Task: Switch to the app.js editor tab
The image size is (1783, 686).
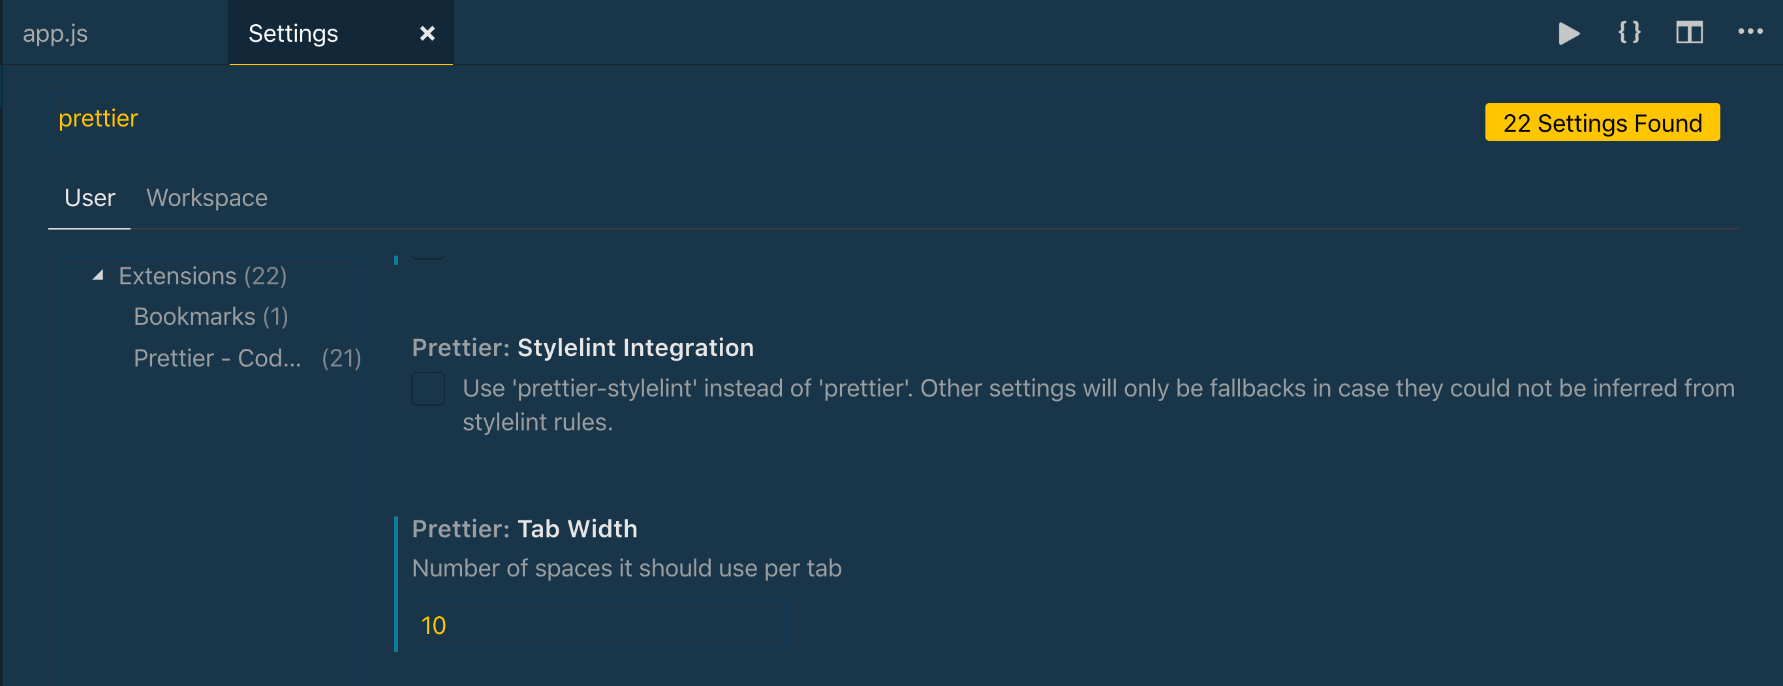Action: pos(55,33)
